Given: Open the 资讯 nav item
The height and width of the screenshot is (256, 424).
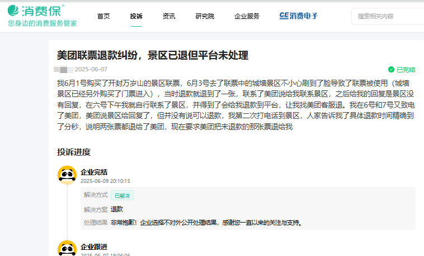Looking at the screenshot, I should (x=169, y=16).
